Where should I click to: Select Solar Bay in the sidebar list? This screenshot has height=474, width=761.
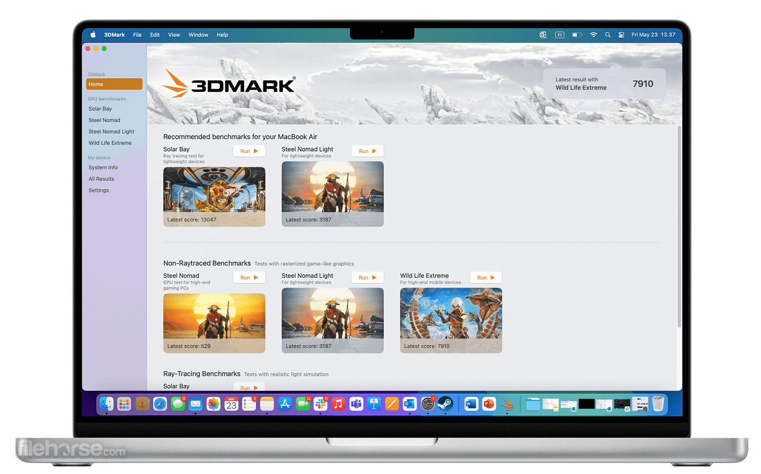point(100,108)
